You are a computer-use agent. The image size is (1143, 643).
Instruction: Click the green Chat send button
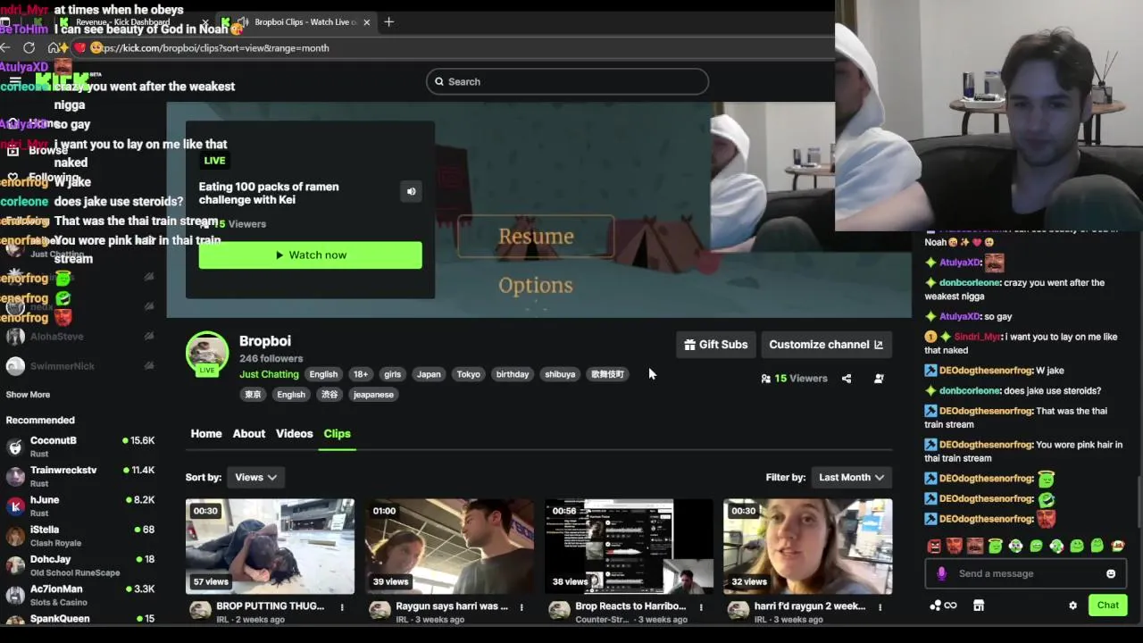pos(1108,605)
